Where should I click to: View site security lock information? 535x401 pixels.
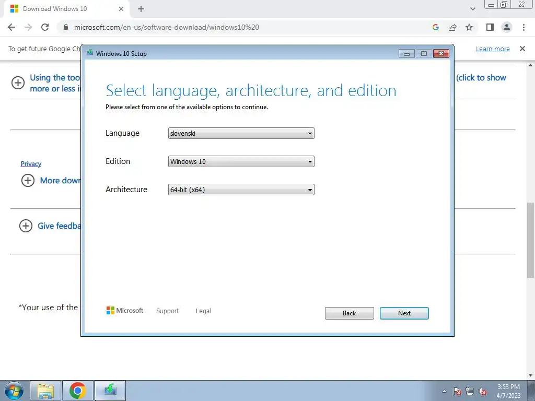66,27
